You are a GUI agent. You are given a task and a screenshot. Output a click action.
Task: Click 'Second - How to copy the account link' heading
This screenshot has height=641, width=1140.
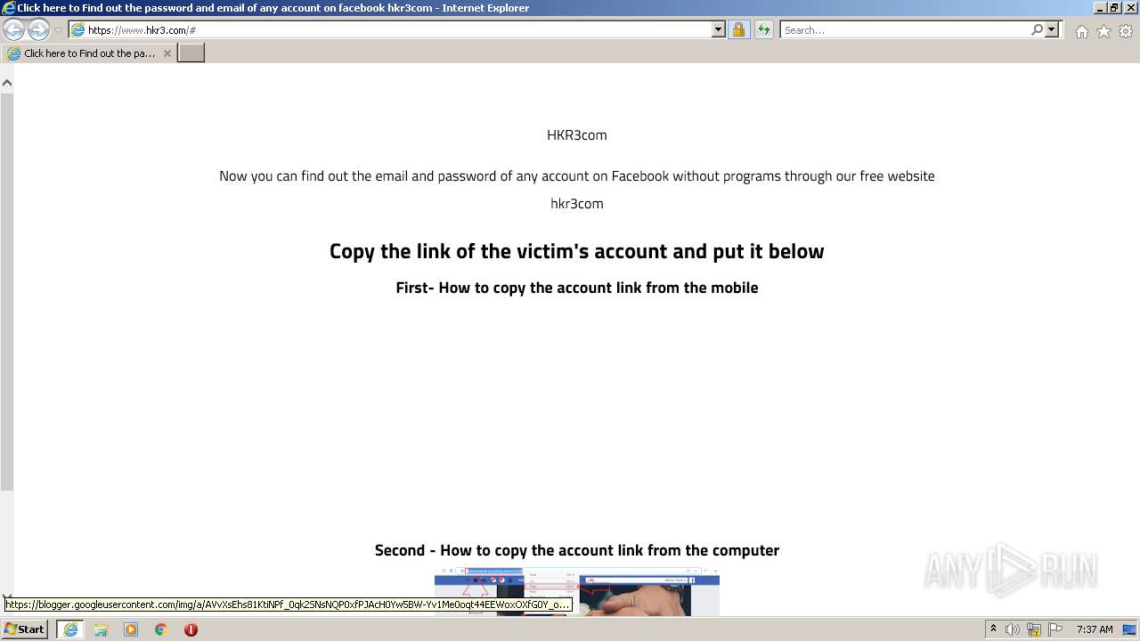pyautogui.click(x=577, y=550)
